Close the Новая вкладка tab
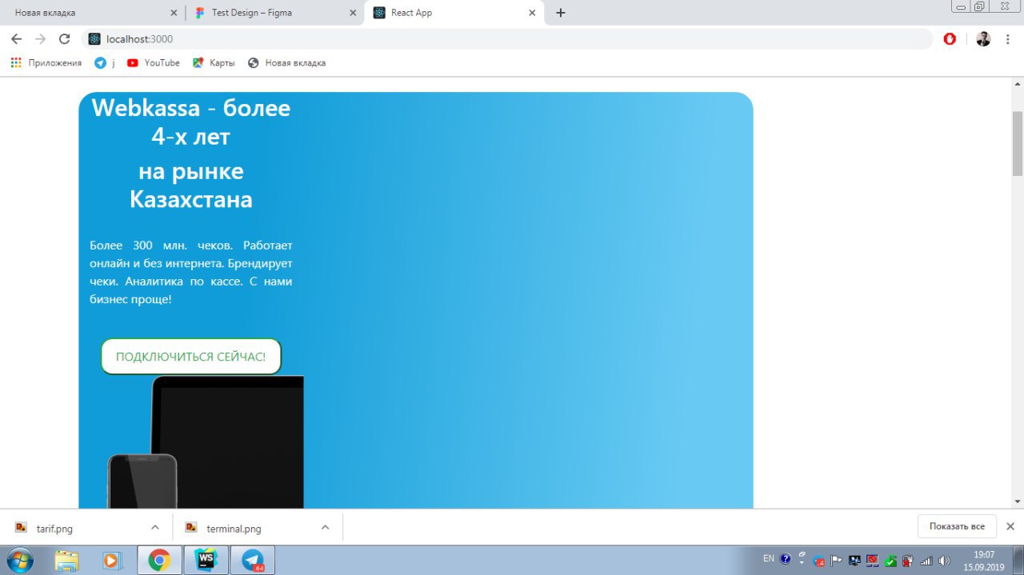This screenshot has width=1024, height=575. (x=174, y=13)
